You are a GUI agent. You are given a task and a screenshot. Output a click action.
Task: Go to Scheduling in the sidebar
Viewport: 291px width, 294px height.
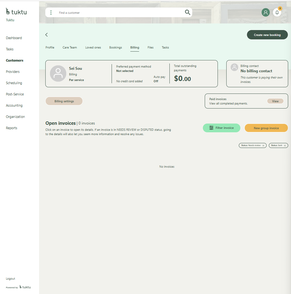14,83
